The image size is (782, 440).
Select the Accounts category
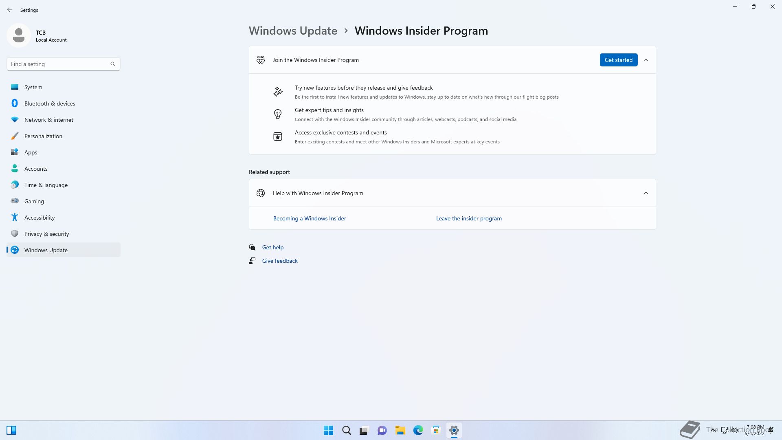click(x=64, y=169)
